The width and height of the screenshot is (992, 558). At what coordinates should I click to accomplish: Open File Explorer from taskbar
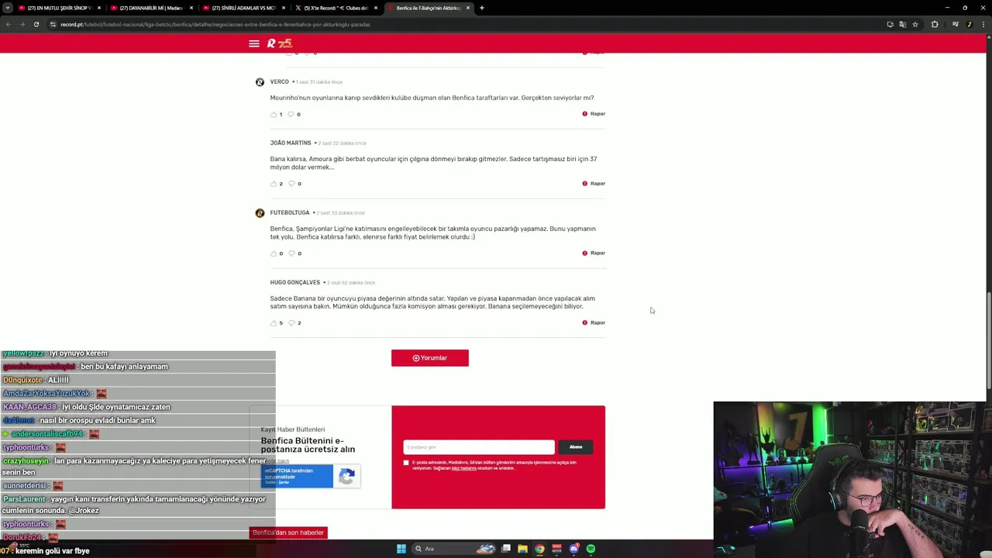point(523,549)
